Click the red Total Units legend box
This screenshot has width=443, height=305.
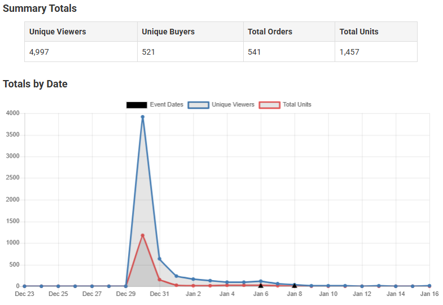pos(269,105)
